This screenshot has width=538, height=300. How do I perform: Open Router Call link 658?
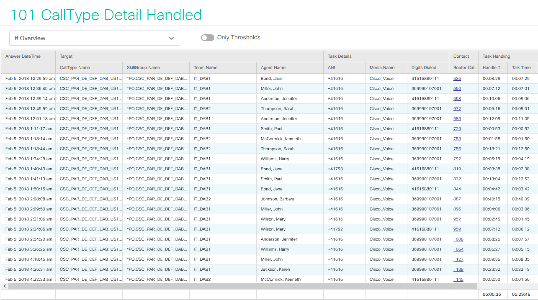click(x=457, y=99)
